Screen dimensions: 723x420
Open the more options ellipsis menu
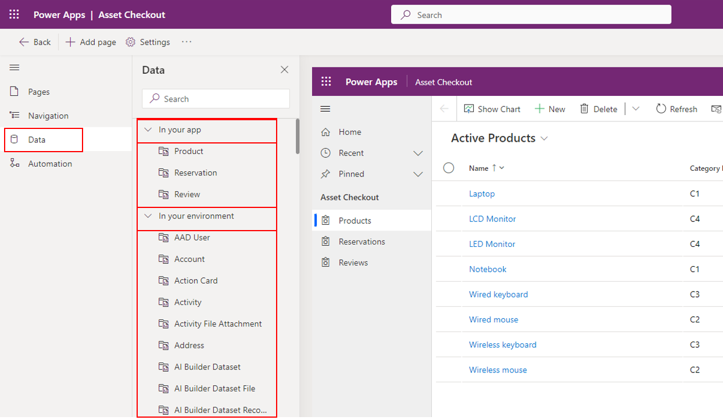[x=187, y=42]
